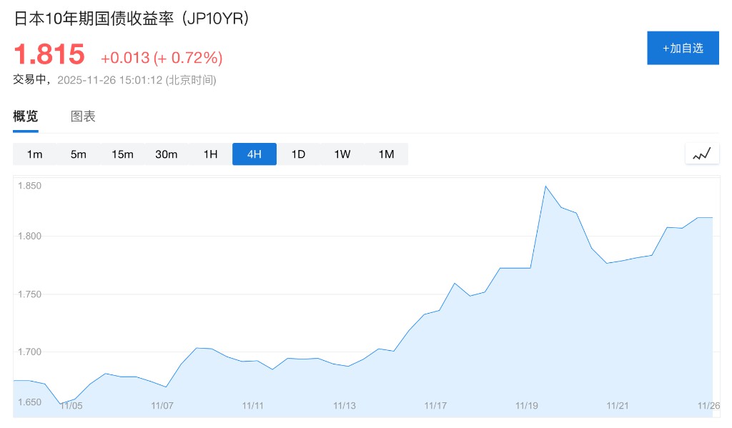Viewport: 732px width, 428px height.
Task: Set the chart to 1D
Action: point(298,154)
